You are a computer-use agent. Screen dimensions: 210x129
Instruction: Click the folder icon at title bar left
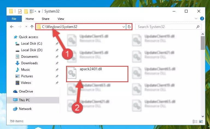[11, 11]
